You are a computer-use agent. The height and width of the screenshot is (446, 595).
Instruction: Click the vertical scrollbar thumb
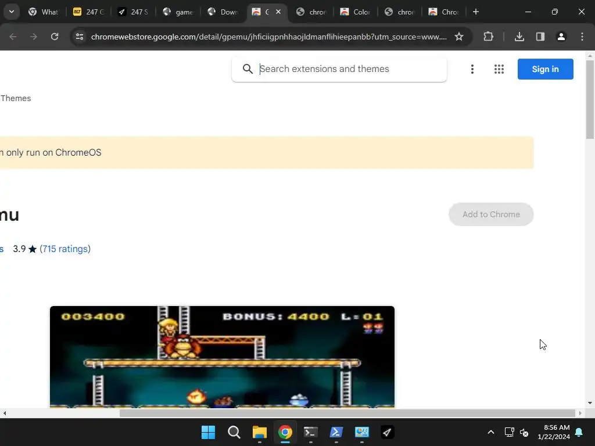click(x=590, y=99)
